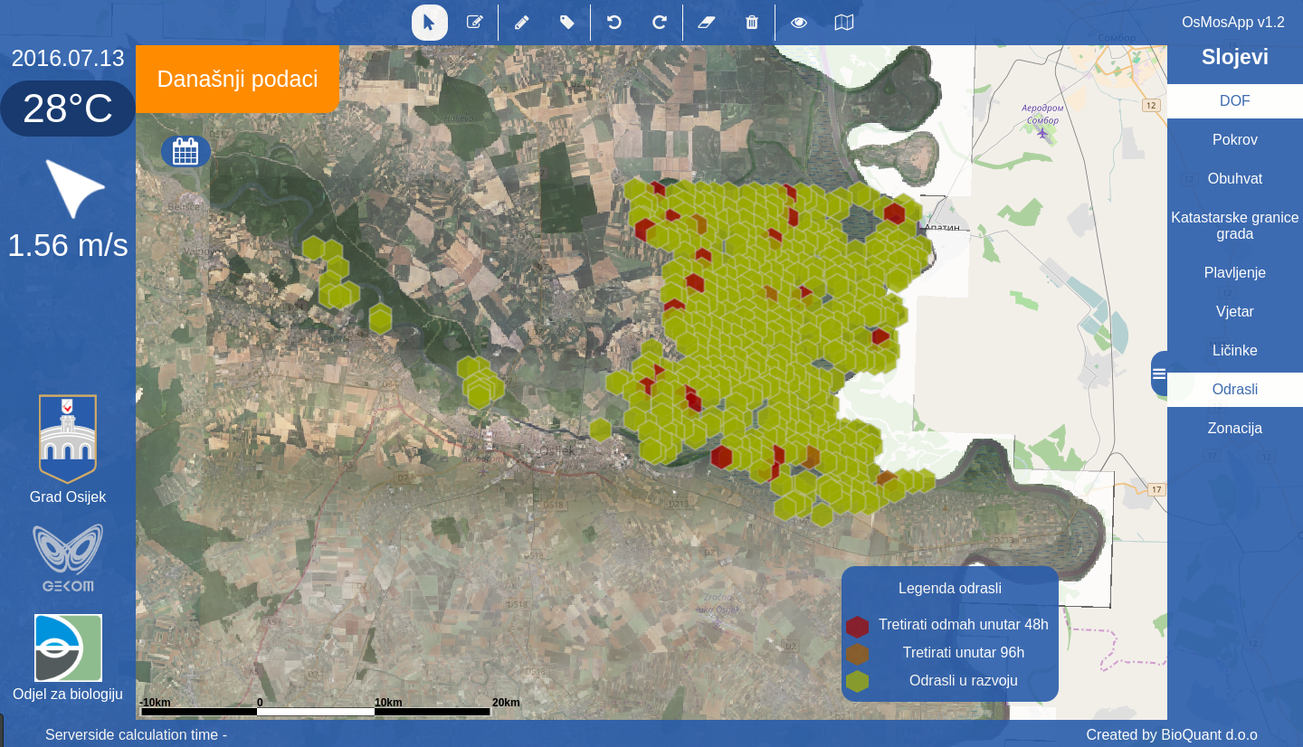Select the arrow pointer tool
Screen dimensions: 1303x747
[x=429, y=23]
